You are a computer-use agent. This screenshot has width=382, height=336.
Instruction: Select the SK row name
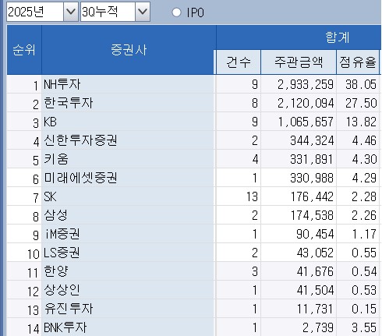(50, 196)
